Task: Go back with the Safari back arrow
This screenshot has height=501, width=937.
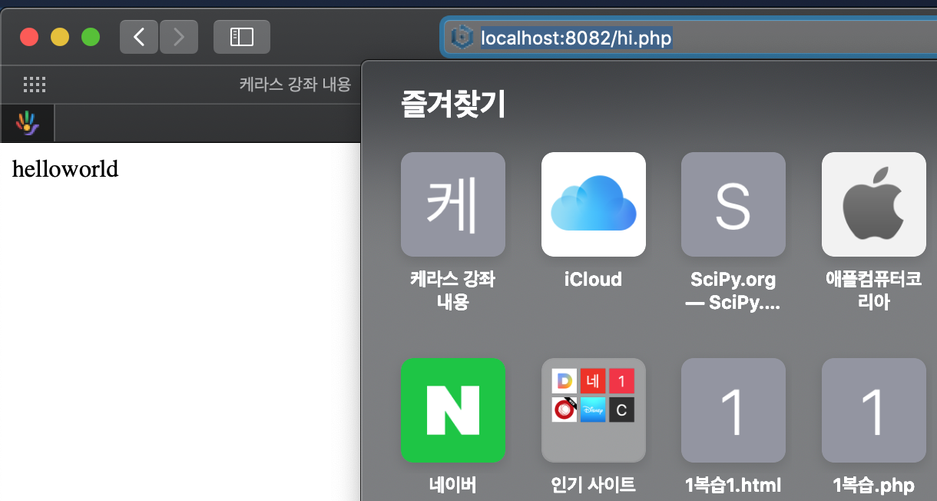Action: [x=139, y=37]
